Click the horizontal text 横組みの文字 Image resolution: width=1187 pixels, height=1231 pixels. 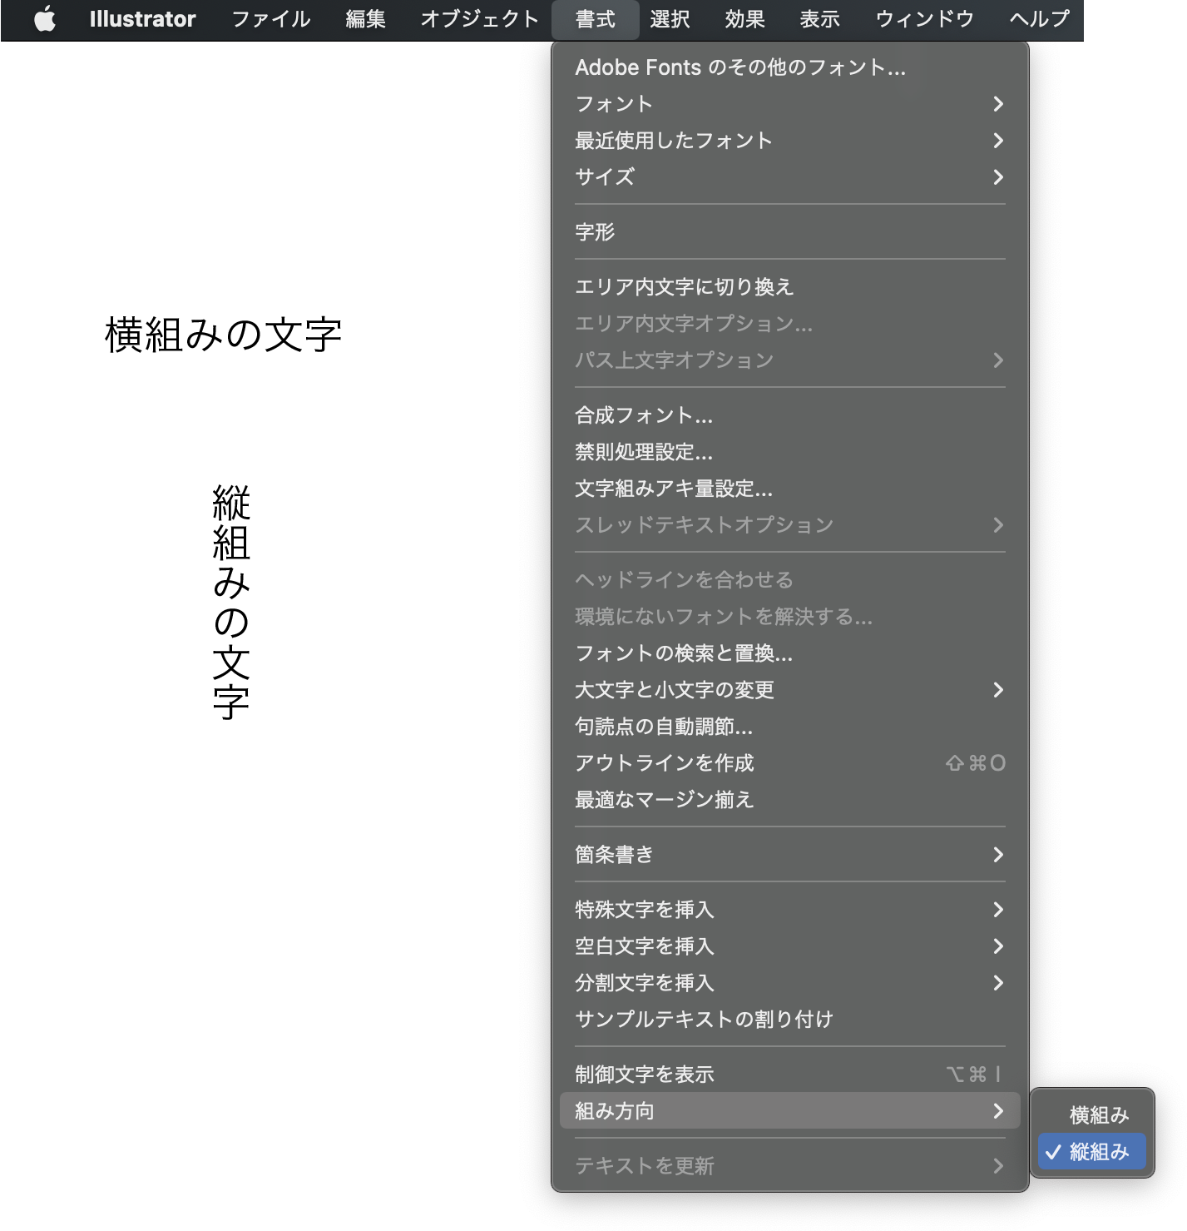point(223,335)
